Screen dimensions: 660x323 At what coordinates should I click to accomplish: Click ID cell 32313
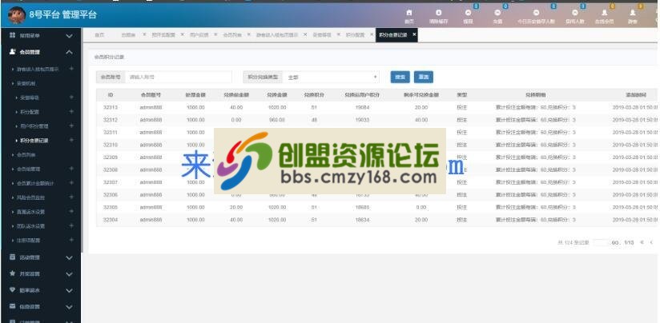pyautogui.click(x=111, y=107)
